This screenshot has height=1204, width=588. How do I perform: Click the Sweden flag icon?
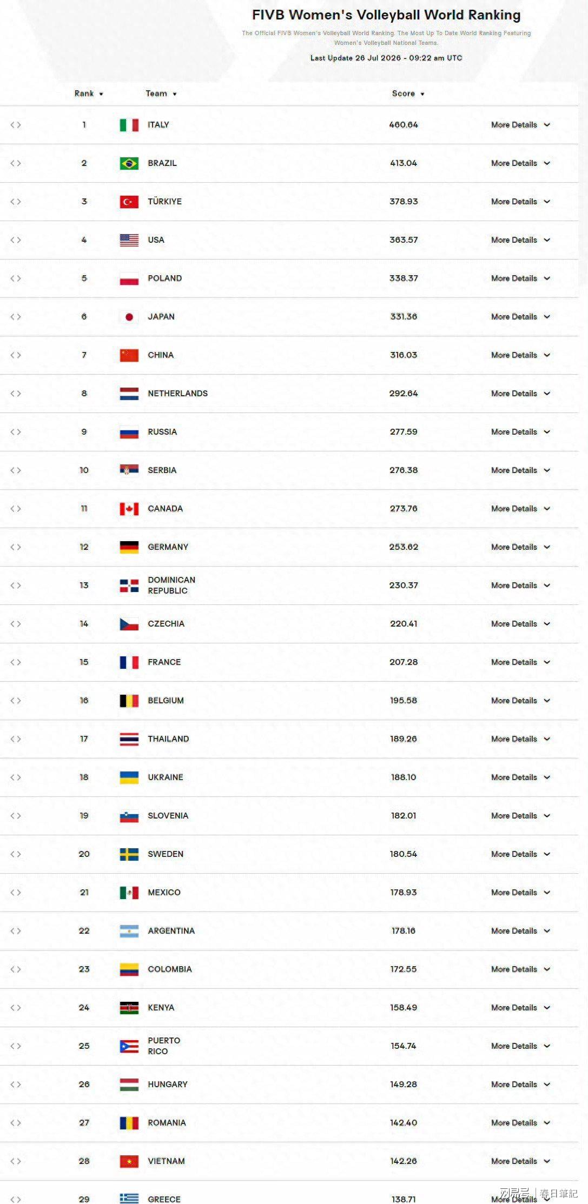(129, 854)
